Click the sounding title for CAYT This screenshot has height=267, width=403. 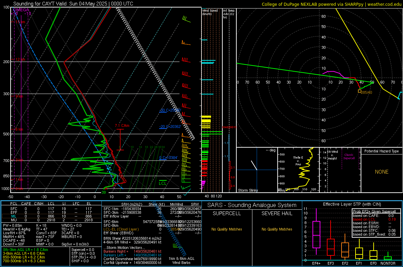[73, 4]
